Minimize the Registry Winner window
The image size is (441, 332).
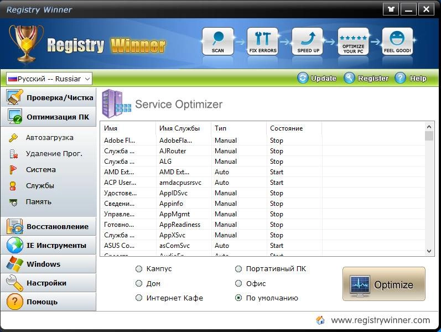coord(409,9)
